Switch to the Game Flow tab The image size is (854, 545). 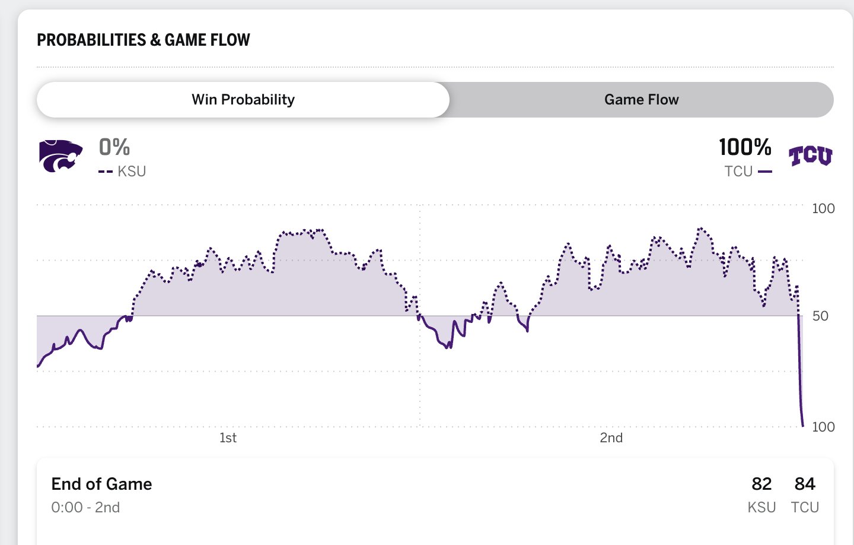click(x=641, y=100)
